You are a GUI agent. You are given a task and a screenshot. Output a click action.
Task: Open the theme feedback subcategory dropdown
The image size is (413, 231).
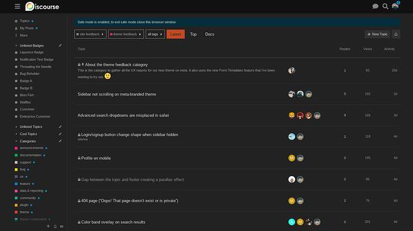[x=126, y=34]
